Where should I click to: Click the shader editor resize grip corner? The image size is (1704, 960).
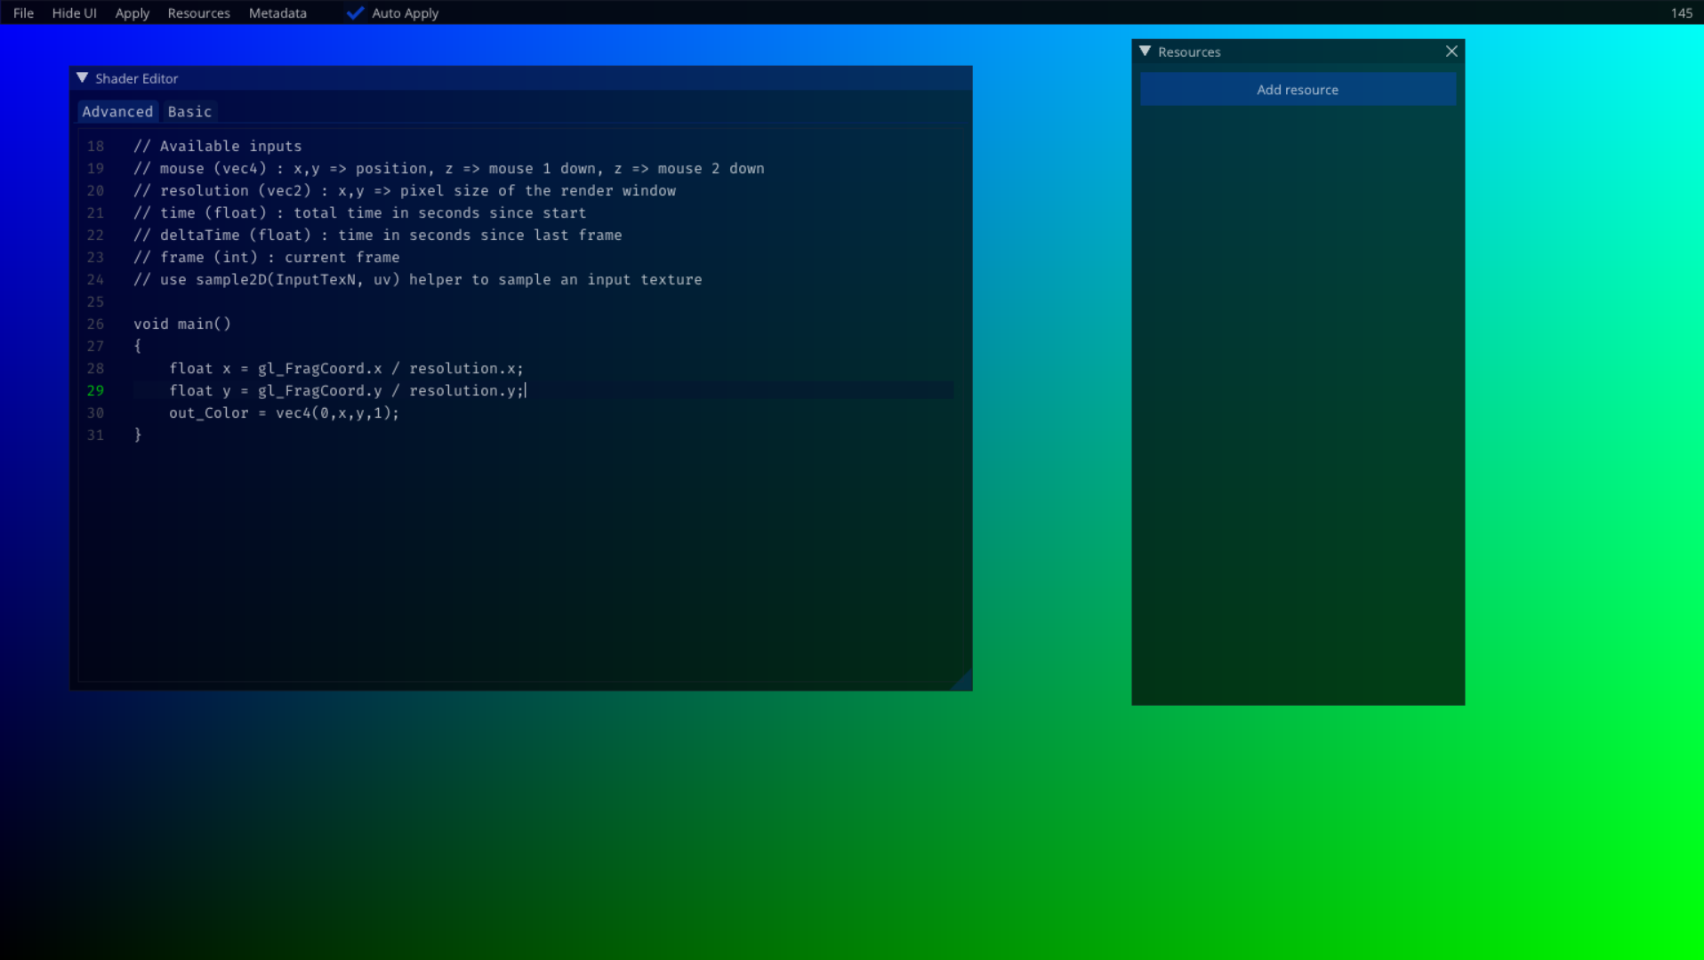tap(963, 682)
